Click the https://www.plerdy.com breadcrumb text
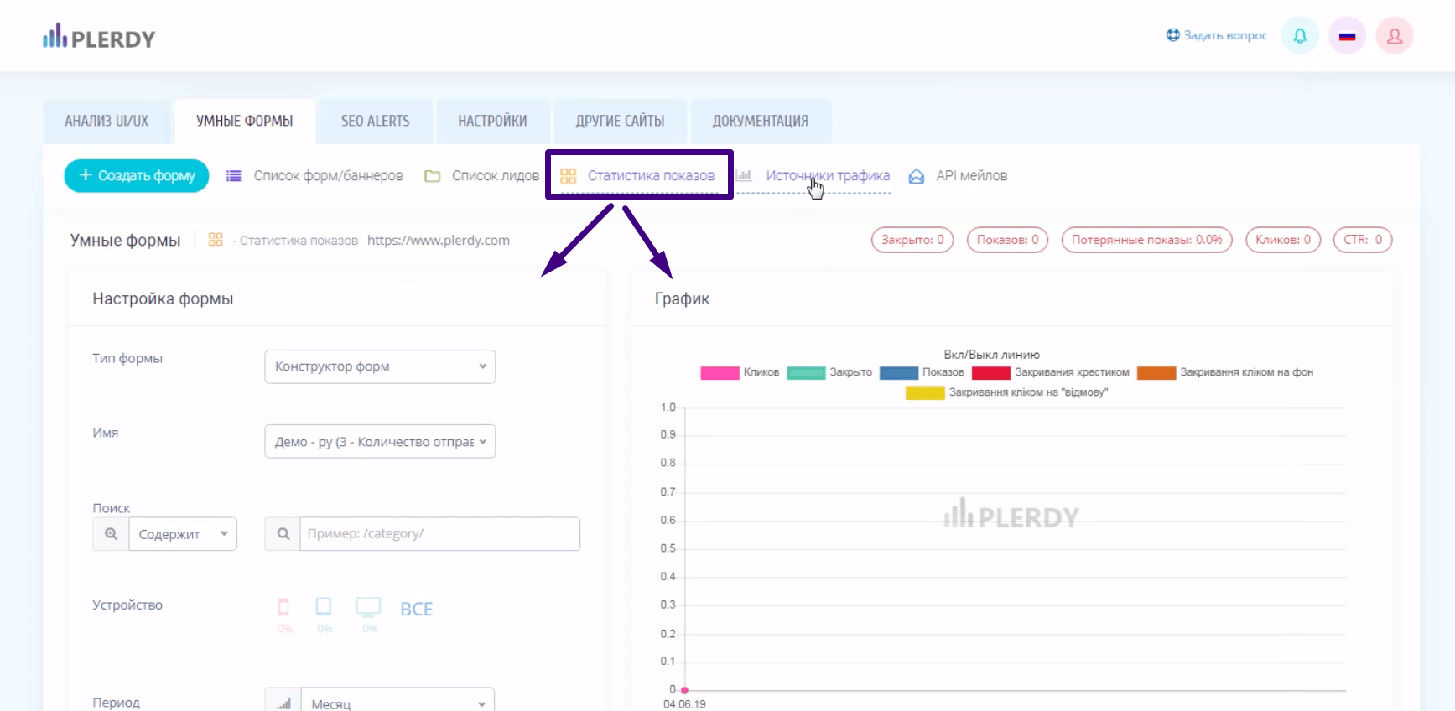This screenshot has width=1455, height=711. (x=439, y=240)
